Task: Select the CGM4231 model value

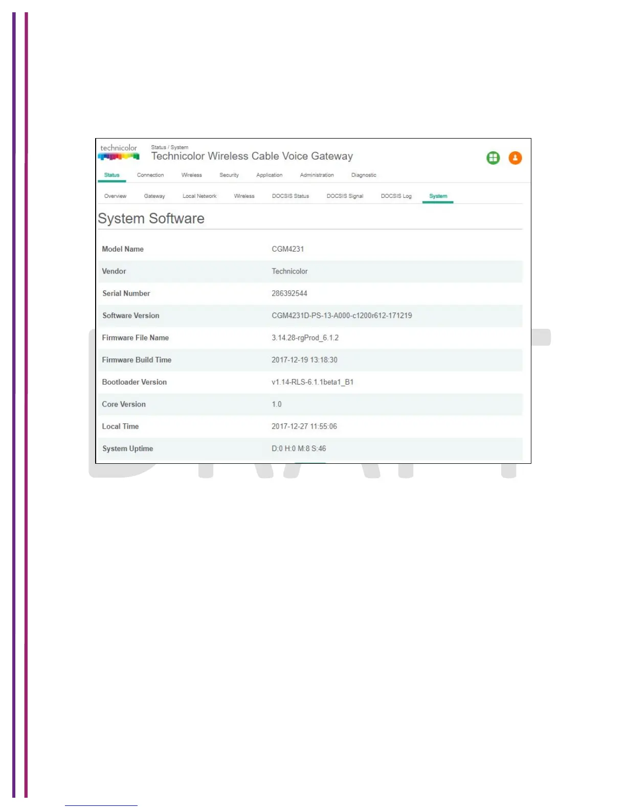Action: 288,249
